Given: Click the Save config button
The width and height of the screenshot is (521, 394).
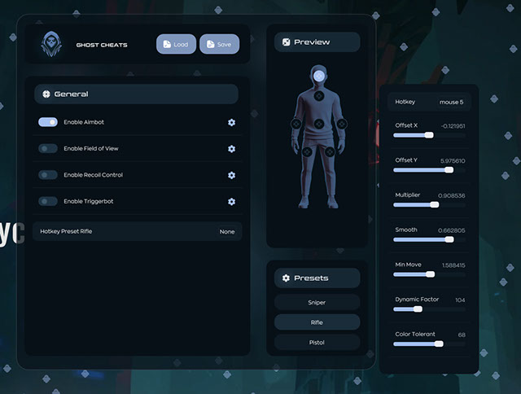Looking at the screenshot, I should click(x=219, y=44).
